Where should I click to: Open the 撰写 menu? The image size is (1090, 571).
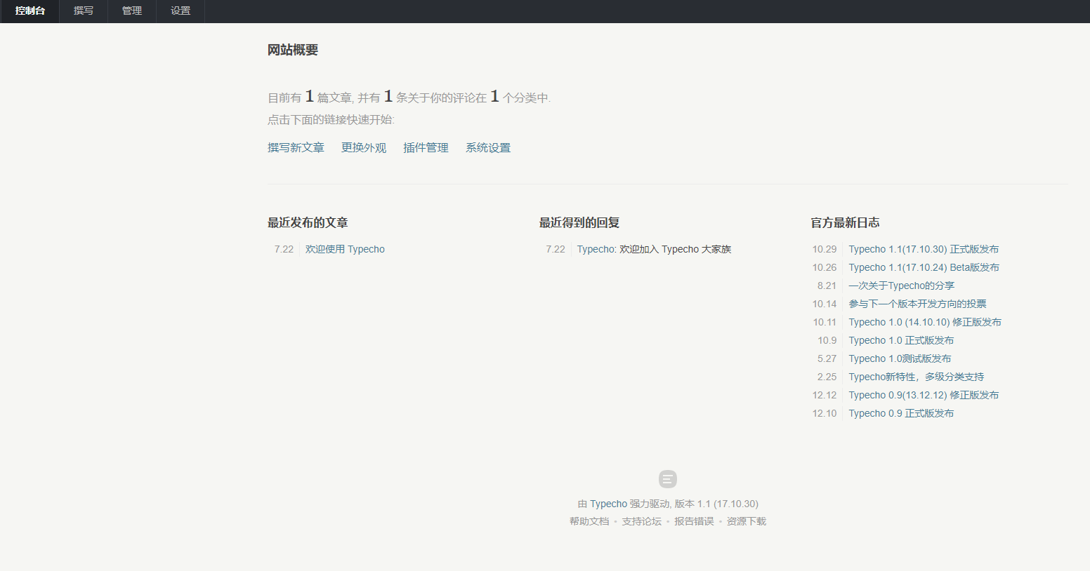coord(84,11)
